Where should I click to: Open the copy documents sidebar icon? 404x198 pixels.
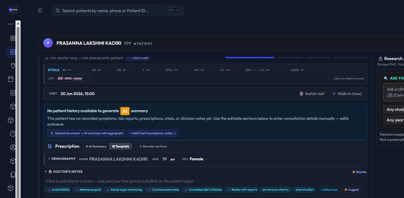coord(13,175)
